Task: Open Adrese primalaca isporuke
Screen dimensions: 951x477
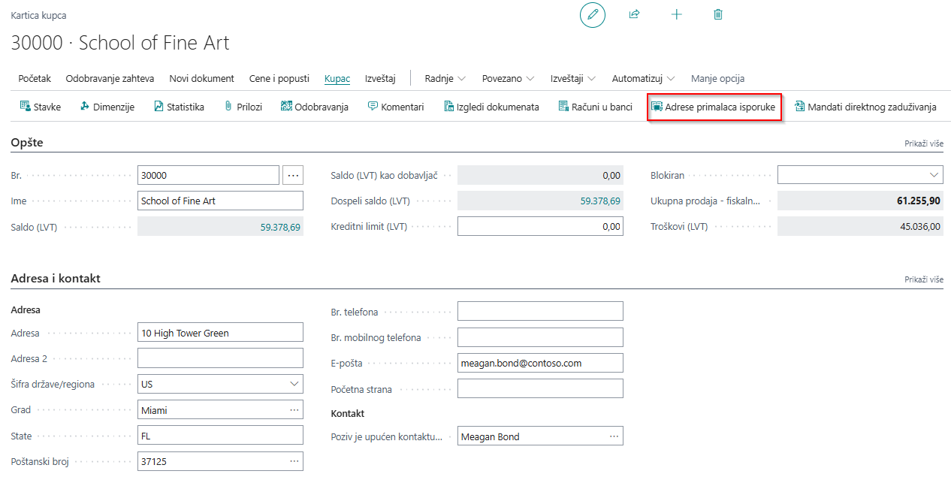Action: click(x=713, y=107)
